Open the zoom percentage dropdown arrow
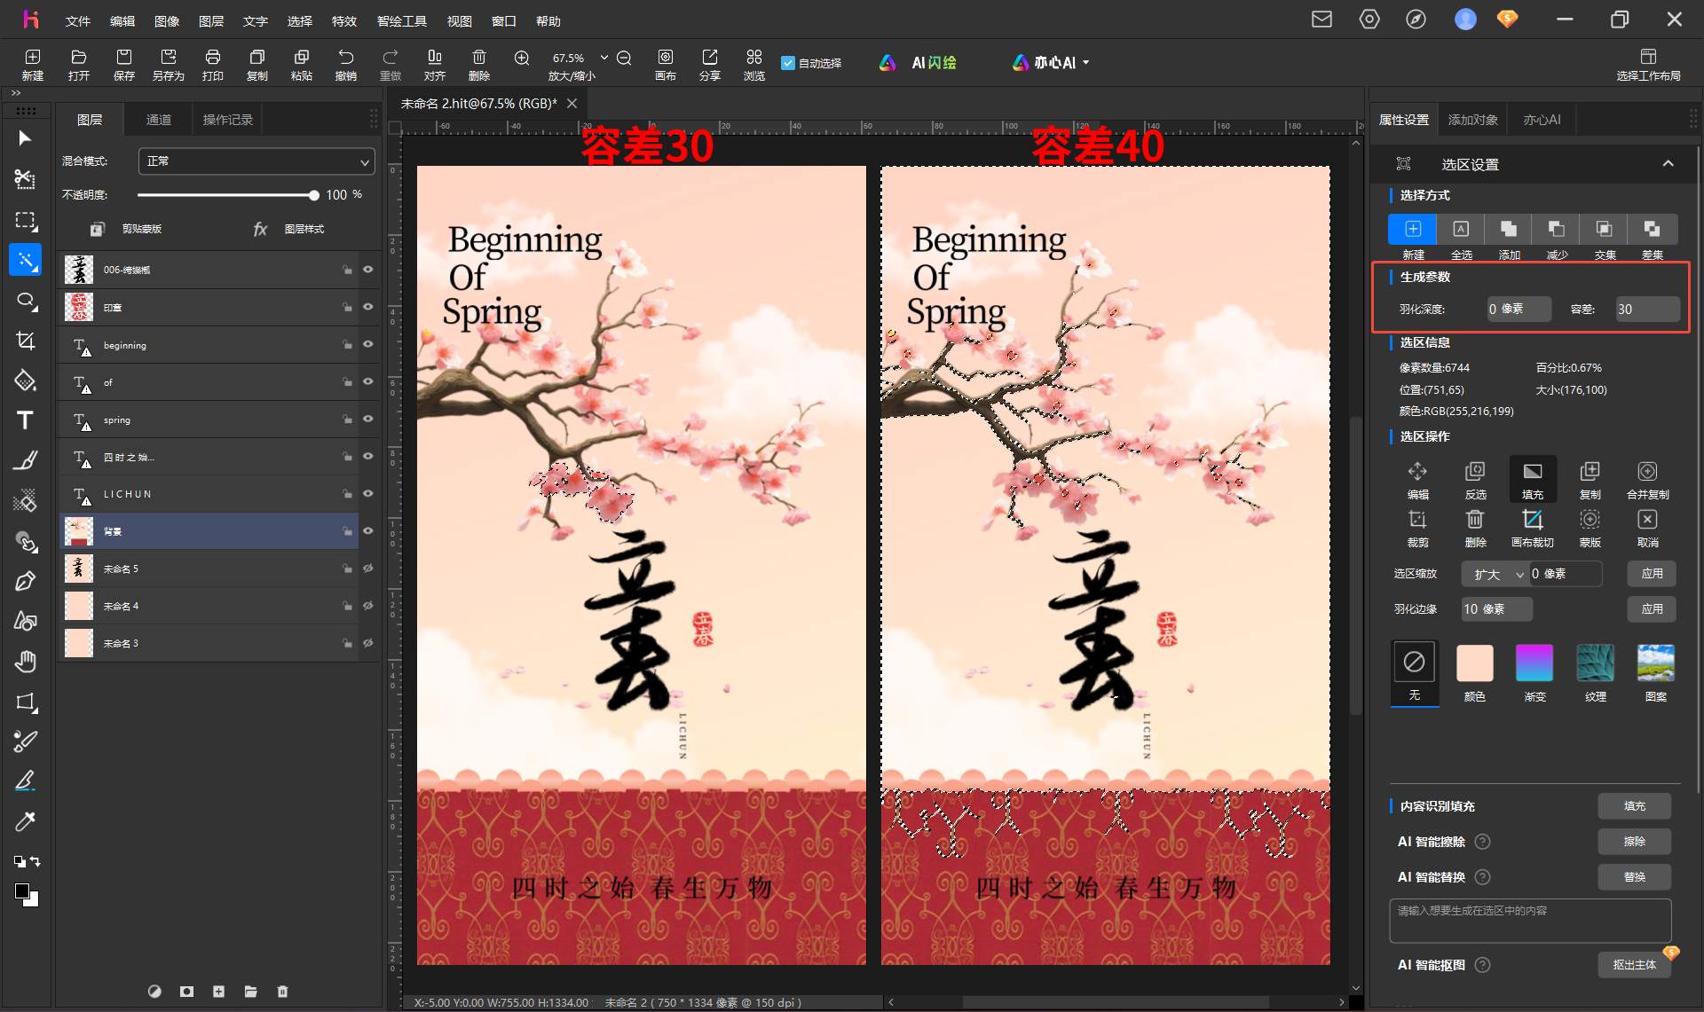1704x1012 pixels. point(604,58)
